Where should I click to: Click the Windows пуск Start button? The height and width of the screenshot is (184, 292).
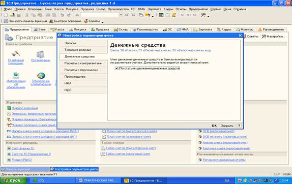[x=14, y=180]
